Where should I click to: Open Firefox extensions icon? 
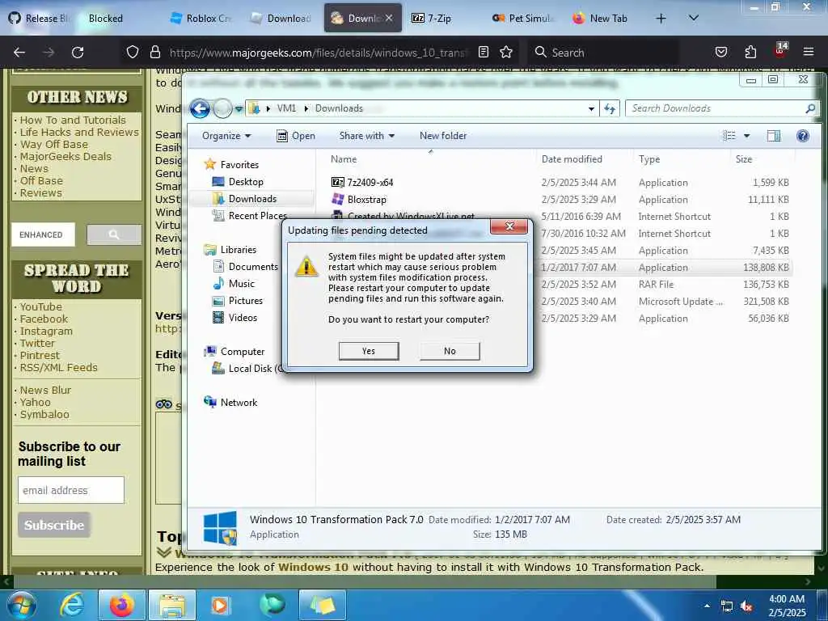pos(750,52)
